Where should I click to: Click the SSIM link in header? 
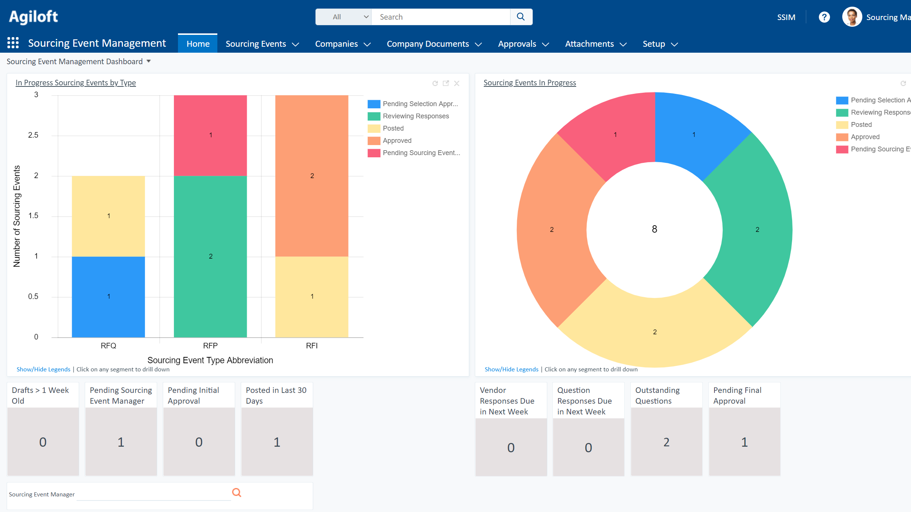(x=786, y=17)
